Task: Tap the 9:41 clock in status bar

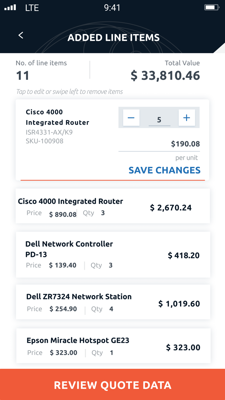Action: click(x=112, y=8)
